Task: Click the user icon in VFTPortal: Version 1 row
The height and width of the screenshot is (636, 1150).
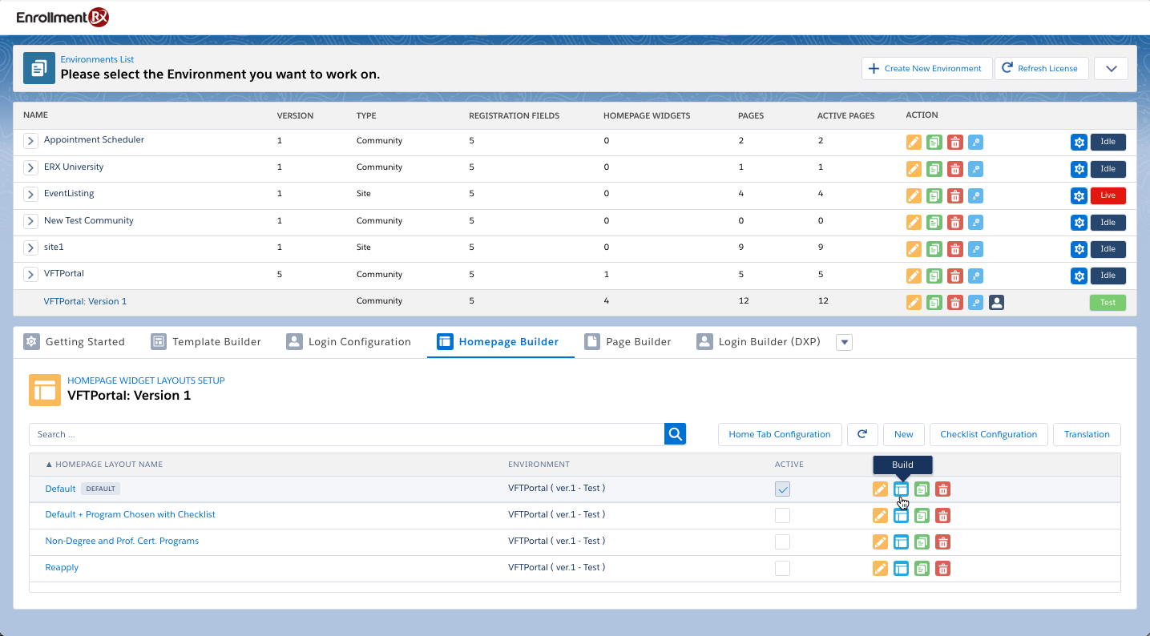Action: click(996, 303)
